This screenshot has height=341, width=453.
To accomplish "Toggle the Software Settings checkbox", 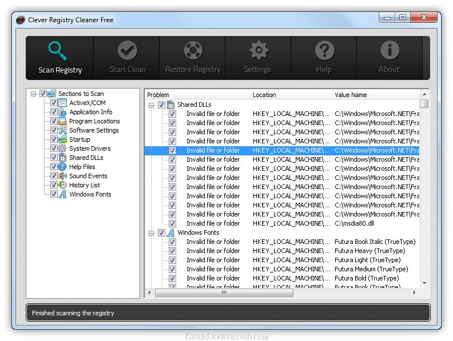I will [x=54, y=130].
